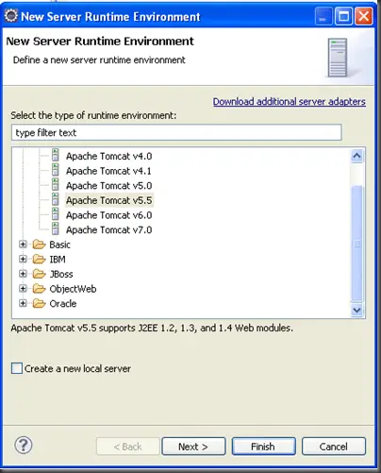Click the type filter text field
The image size is (381, 473).
(176, 132)
